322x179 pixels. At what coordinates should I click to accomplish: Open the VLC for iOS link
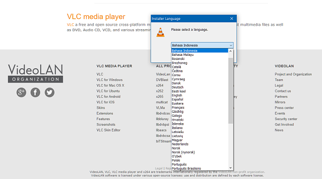tap(106, 102)
